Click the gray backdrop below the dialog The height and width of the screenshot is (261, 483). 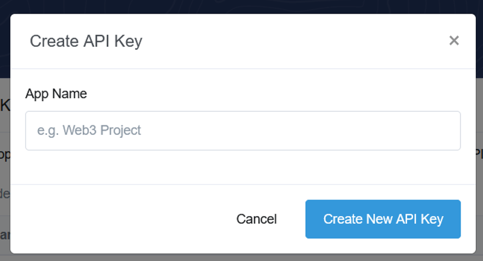pyautogui.click(x=242, y=257)
